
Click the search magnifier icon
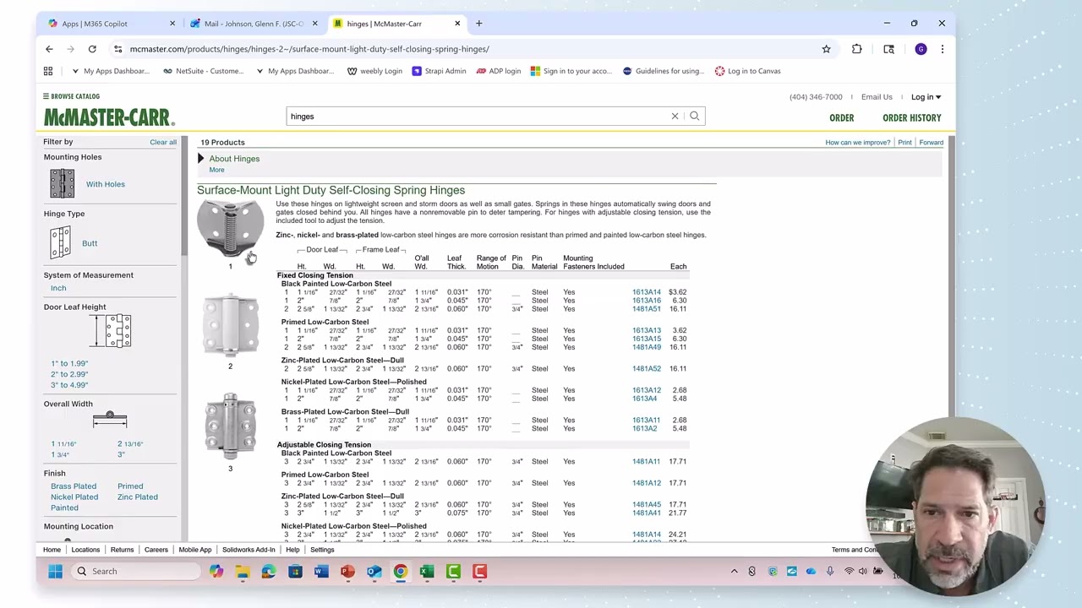pyautogui.click(x=695, y=116)
